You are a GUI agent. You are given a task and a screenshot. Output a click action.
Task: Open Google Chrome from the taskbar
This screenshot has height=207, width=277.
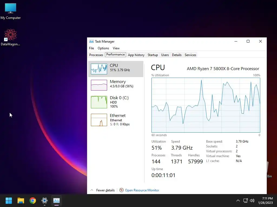[x=33, y=201]
